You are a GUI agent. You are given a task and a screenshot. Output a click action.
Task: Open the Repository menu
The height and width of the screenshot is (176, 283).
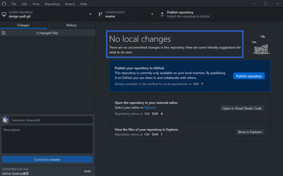tap(52, 4)
